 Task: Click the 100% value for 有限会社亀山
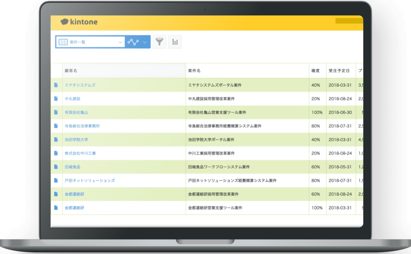point(317,113)
